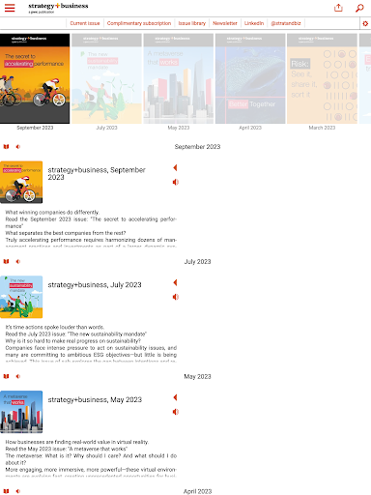Viewport: 371px width, 495px height.
Task: Select the Newsletter link
Action: click(225, 23)
